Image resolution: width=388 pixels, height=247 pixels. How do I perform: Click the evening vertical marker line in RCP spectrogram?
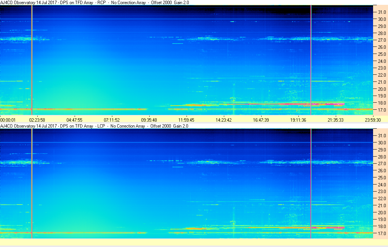[x=311, y=60]
